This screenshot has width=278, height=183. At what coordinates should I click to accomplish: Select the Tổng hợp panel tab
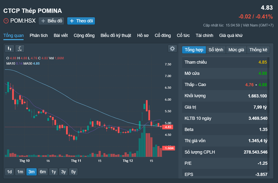(194, 50)
